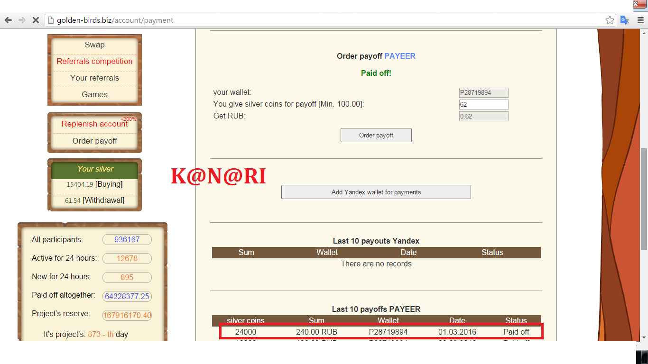Click silver coins payoff amount field
This screenshot has width=648, height=364.
coord(483,104)
